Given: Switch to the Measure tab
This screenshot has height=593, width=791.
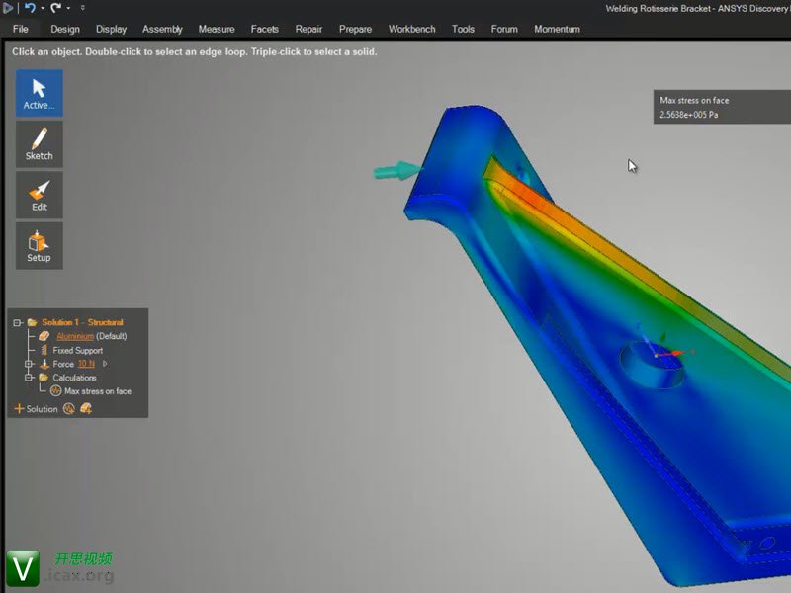Looking at the screenshot, I should (x=217, y=29).
